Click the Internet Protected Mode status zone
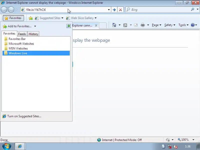This screenshot has height=150, width=200. [x=119, y=140]
